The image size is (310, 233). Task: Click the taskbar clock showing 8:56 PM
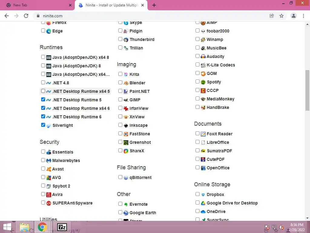pos(297,227)
